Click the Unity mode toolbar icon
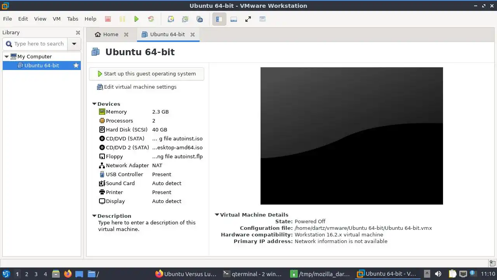The height and width of the screenshot is (280, 497). pyautogui.click(x=262, y=19)
